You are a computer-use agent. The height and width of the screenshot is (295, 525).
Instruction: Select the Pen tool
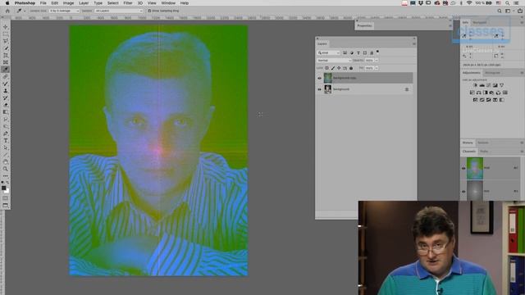(x=6, y=134)
